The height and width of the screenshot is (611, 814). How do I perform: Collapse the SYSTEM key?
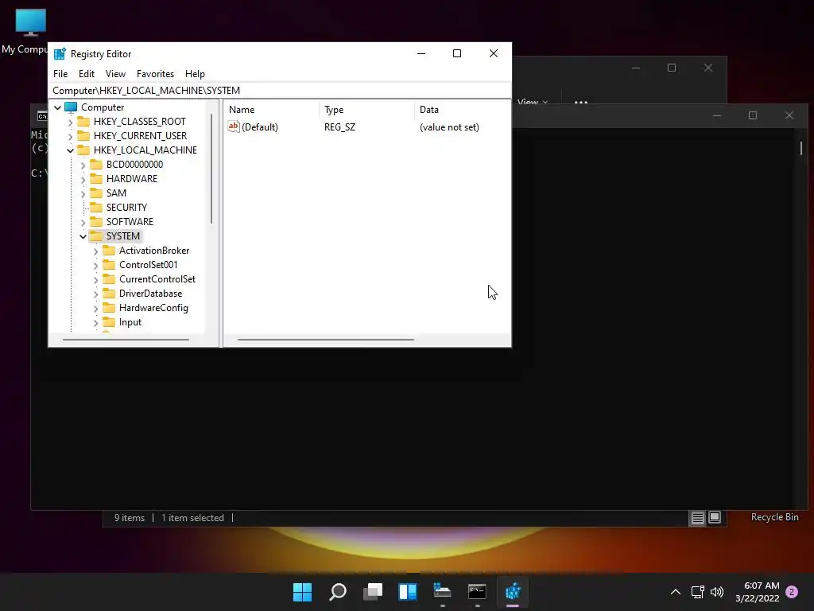[x=83, y=236]
